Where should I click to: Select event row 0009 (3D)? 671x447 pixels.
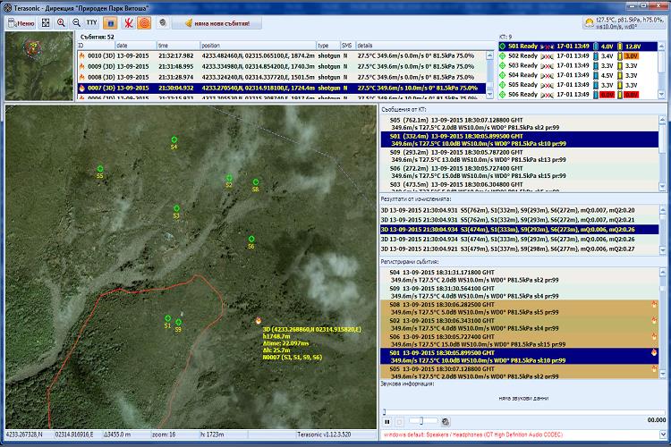[x=282, y=67]
